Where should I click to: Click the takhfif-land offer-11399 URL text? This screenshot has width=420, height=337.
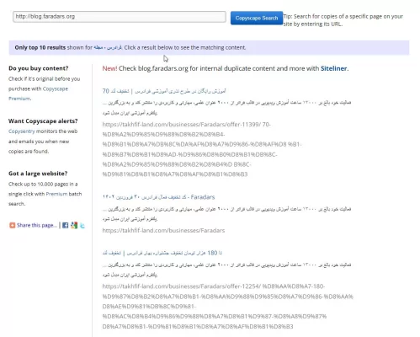(202, 149)
